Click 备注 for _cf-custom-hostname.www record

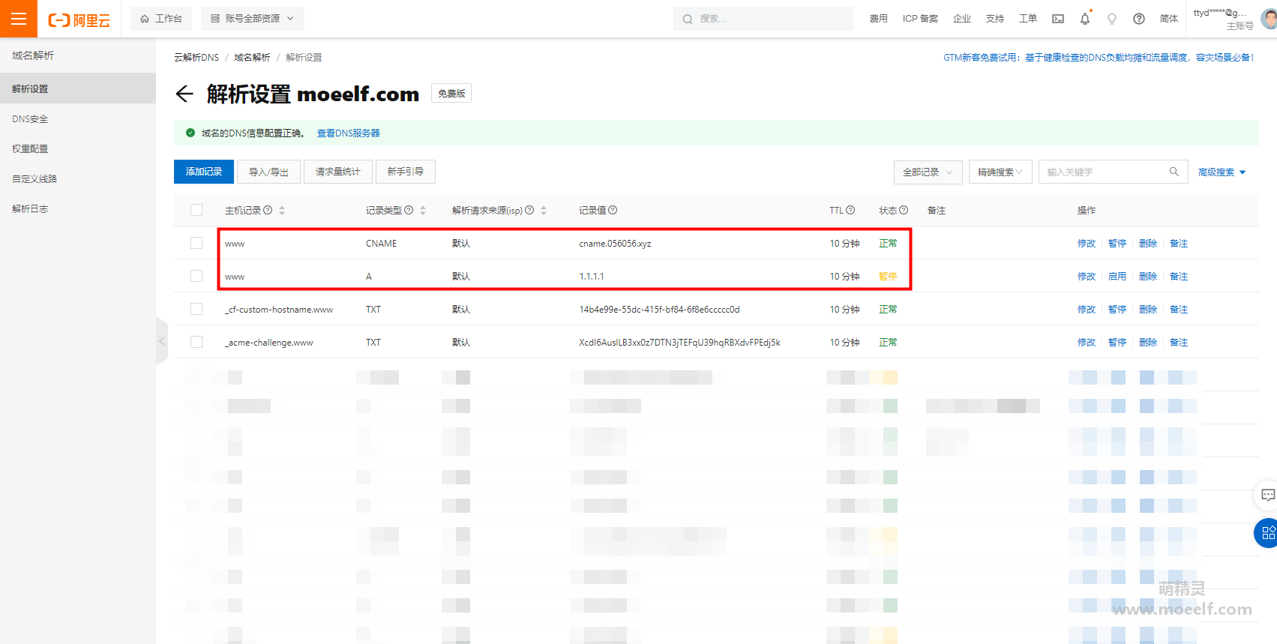pyautogui.click(x=1179, y=309)
